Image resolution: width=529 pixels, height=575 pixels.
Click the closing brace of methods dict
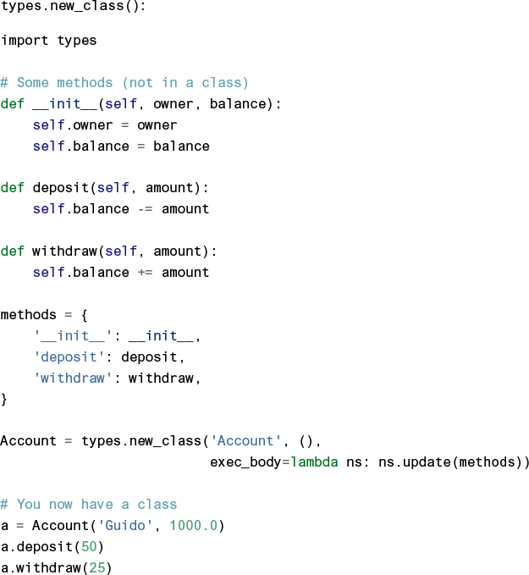[x=4, y=398]
